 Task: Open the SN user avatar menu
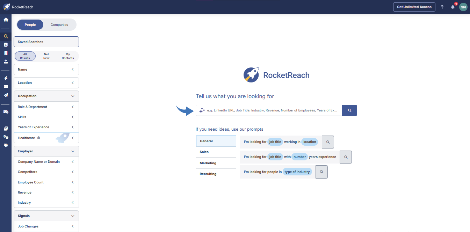pos(463,7)
